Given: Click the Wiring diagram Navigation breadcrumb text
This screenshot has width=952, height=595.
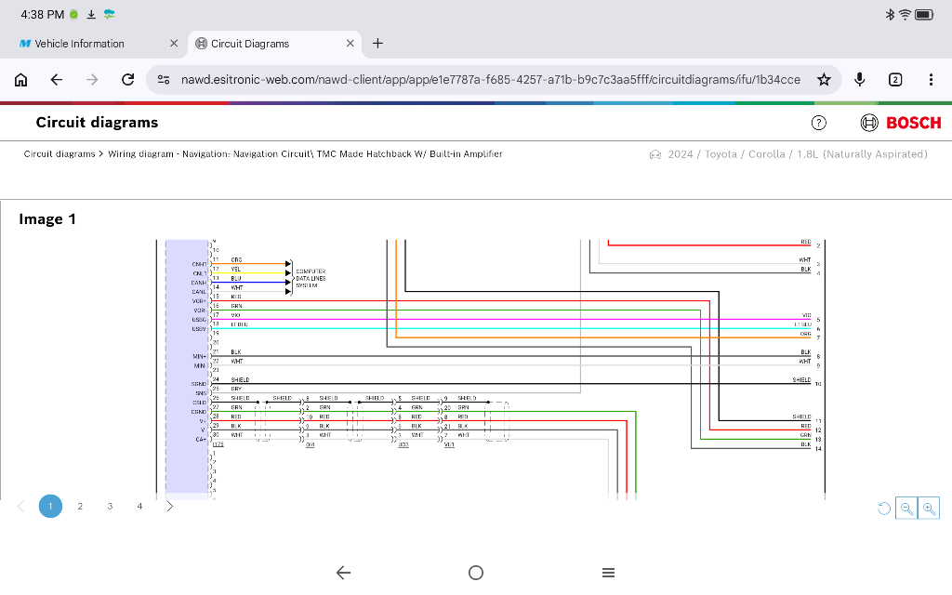Looking at the screenshot, I should coord(305,154).
